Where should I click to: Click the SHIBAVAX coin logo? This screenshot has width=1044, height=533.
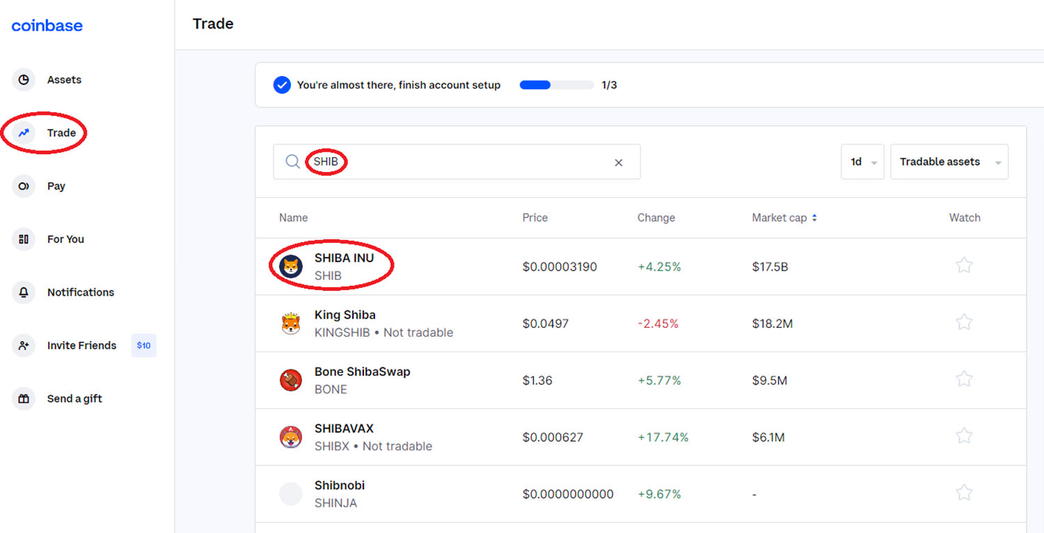point(291,437)
